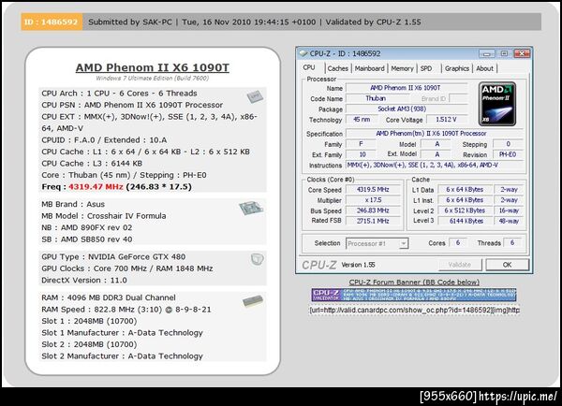Click the Windows 7 Ultimate Edition subtitle
This screenshot has width=562, height=406.
click(153, 78)
